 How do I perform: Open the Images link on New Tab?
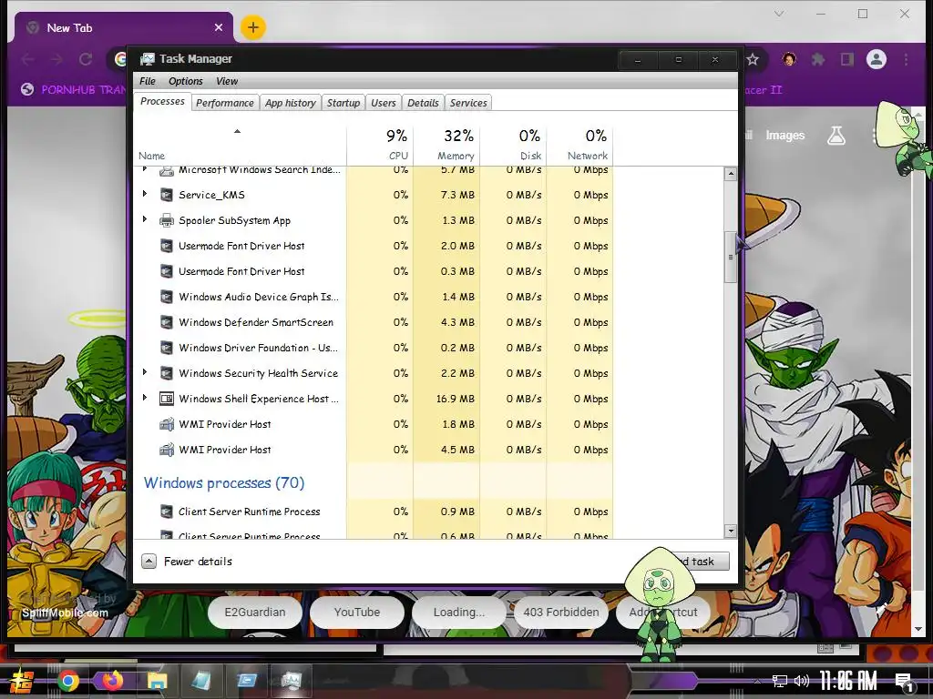click(784, 136)
